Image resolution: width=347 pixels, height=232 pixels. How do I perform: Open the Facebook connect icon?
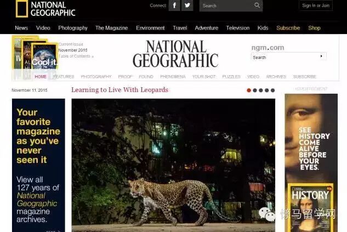click(x=174, y=5)
